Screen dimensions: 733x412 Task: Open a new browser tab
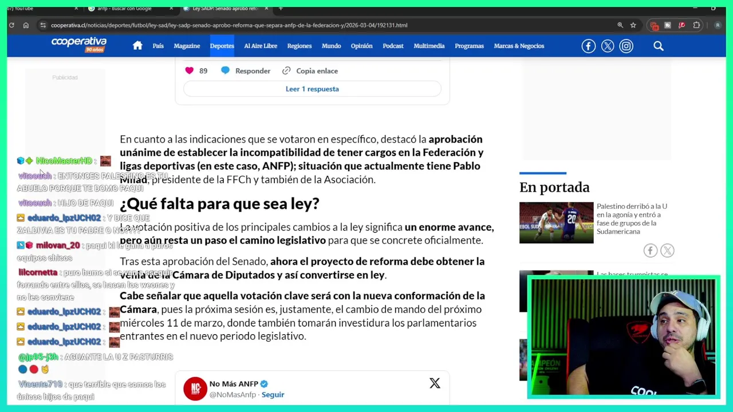click(x=281, y=9)
